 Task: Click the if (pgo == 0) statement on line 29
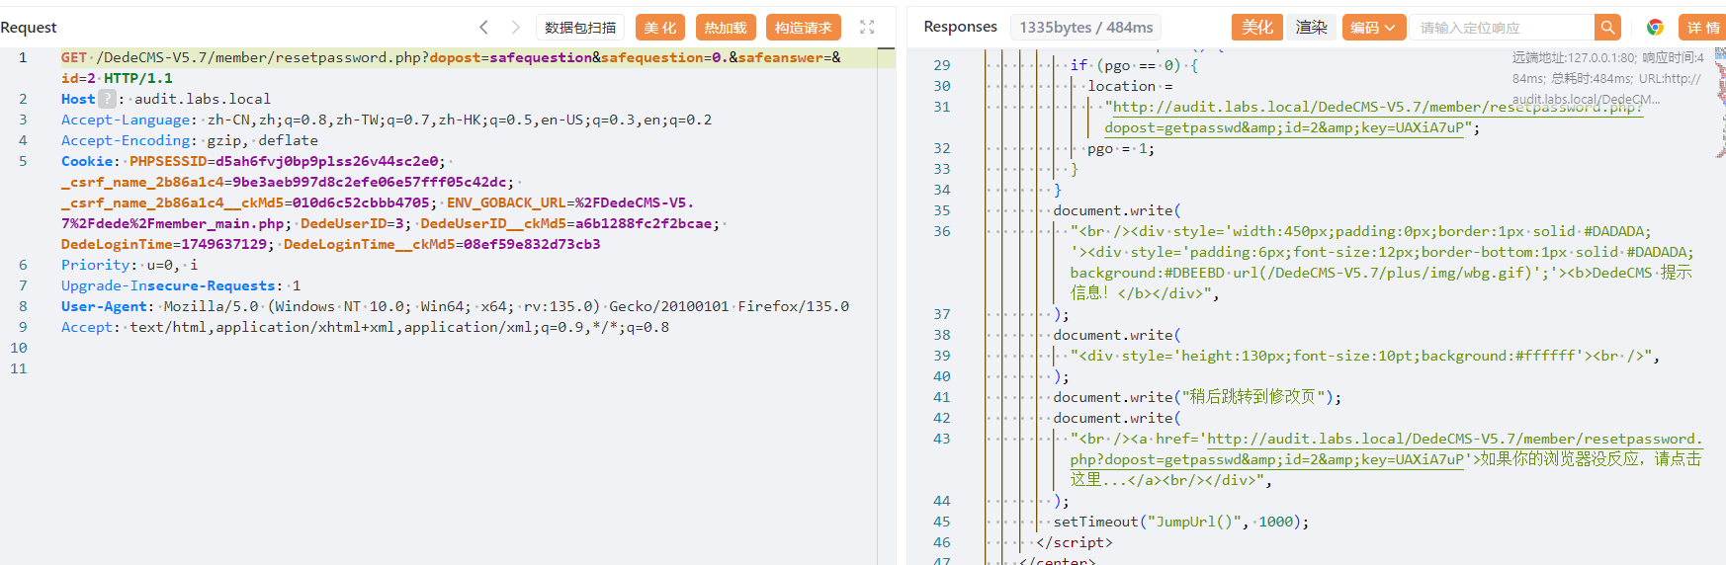[x=1134, y=65]
